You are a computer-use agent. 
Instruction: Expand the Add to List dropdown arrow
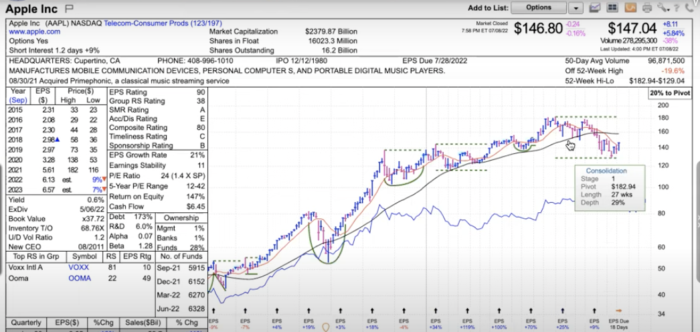pyautogui.click(x=576, y=8)
